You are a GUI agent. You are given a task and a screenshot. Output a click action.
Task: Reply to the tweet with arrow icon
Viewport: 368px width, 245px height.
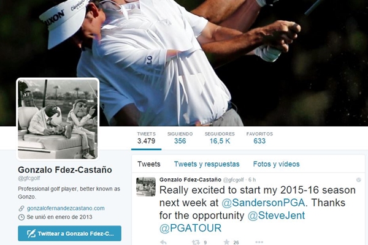click(163, 242)
